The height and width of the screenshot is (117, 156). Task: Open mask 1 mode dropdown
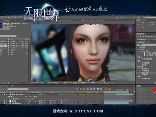[x=28, y=97]
